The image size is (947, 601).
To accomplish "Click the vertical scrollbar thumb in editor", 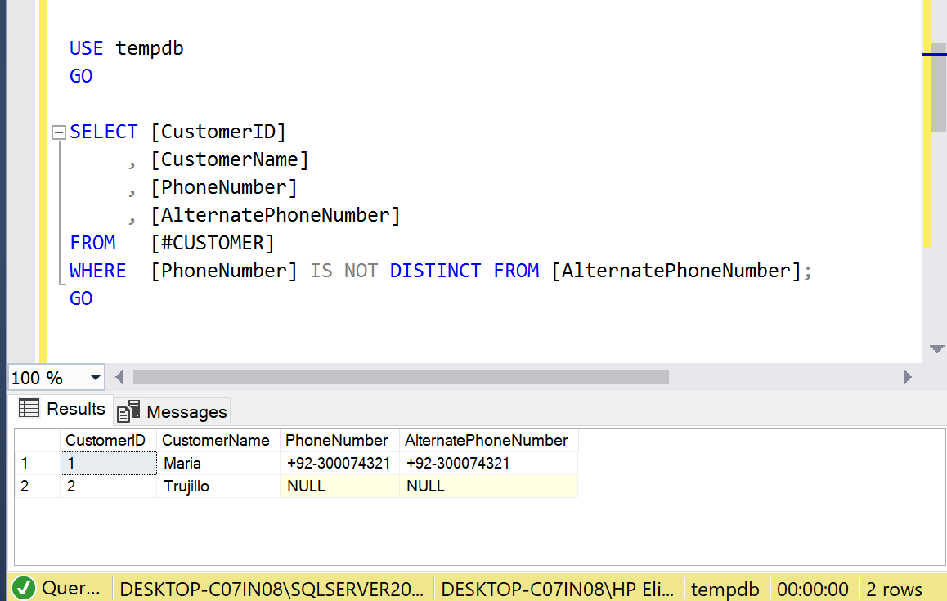I will tap(938, 86).
